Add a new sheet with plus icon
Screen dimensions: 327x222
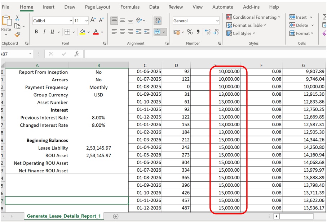click(x=116, y=216)
